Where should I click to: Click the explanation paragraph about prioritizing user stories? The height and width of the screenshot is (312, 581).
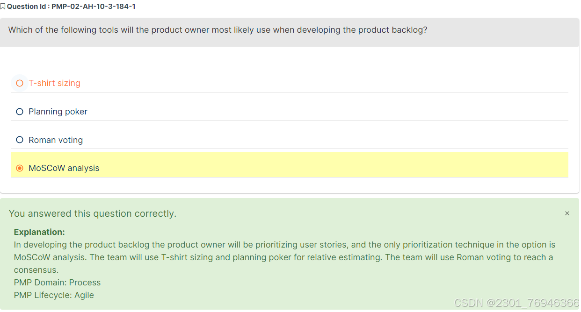pyautogui.click(x=284, y=257)
